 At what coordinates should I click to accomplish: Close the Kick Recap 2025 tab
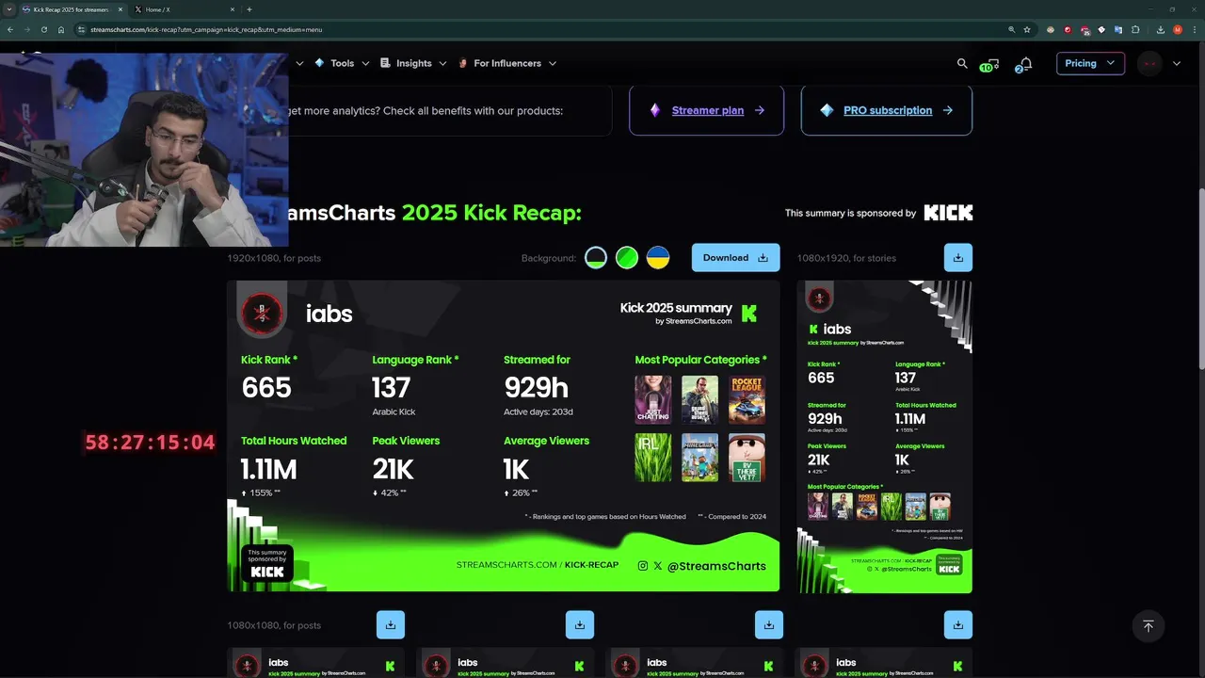point(120,9)
